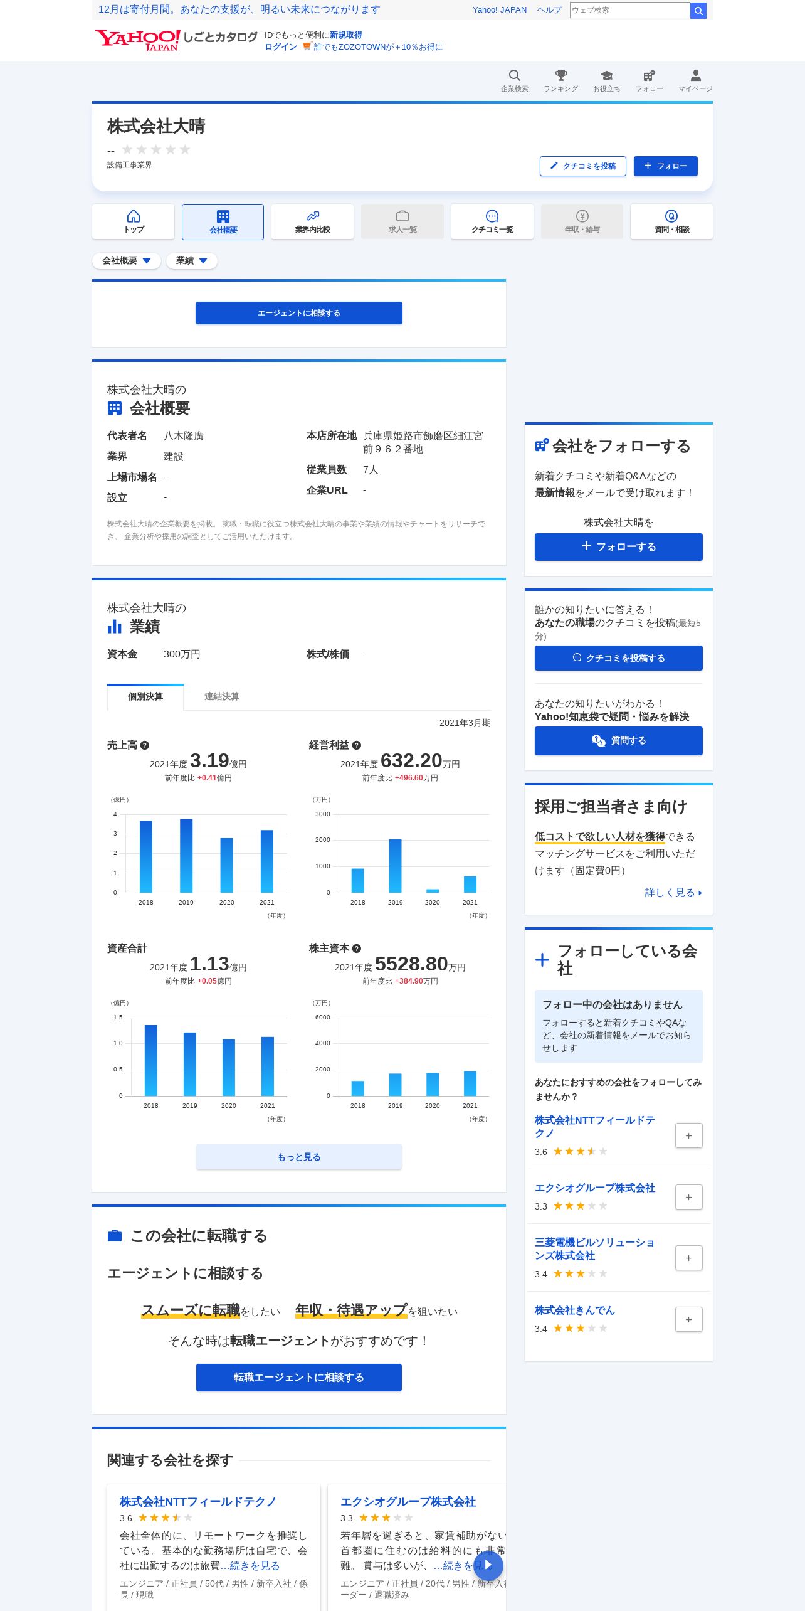Open 求人一覧 tab
This screenshot has height=1611, width=805.
[x=402, y=221]
